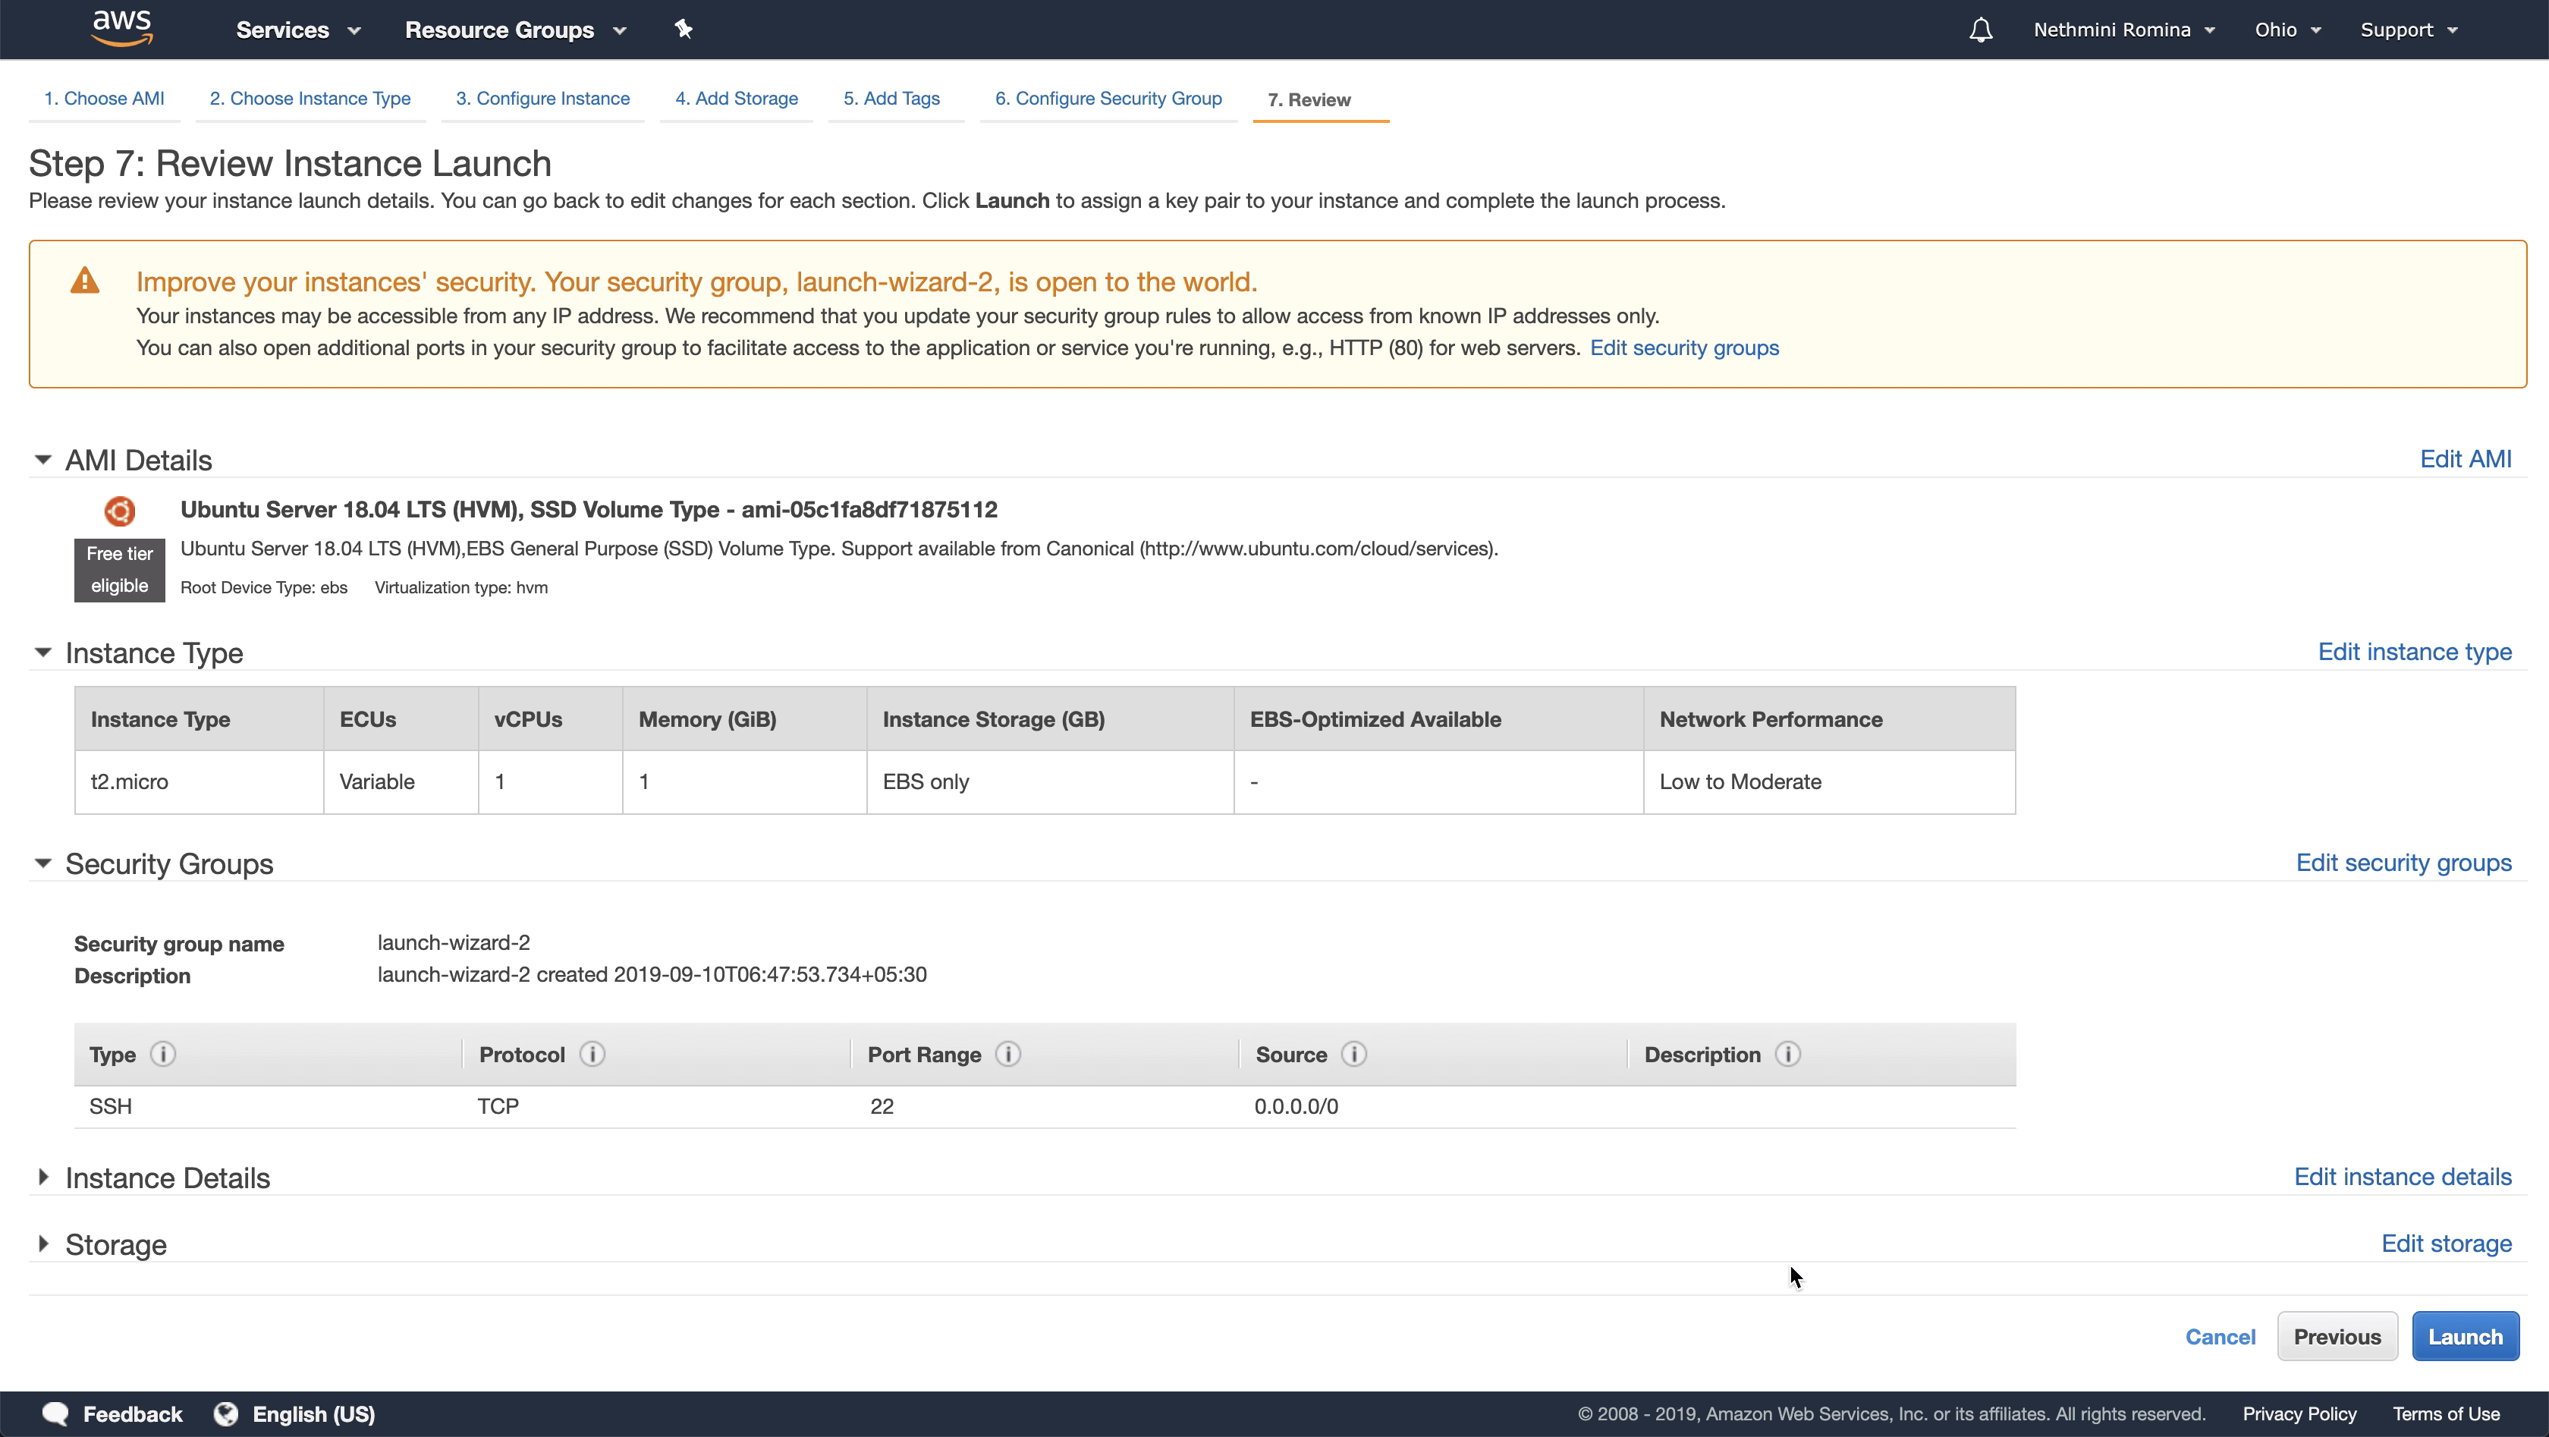Open the Services dropdown menu
The width and height of the screenshot is (2549, 1437).
tap(298, 30)
